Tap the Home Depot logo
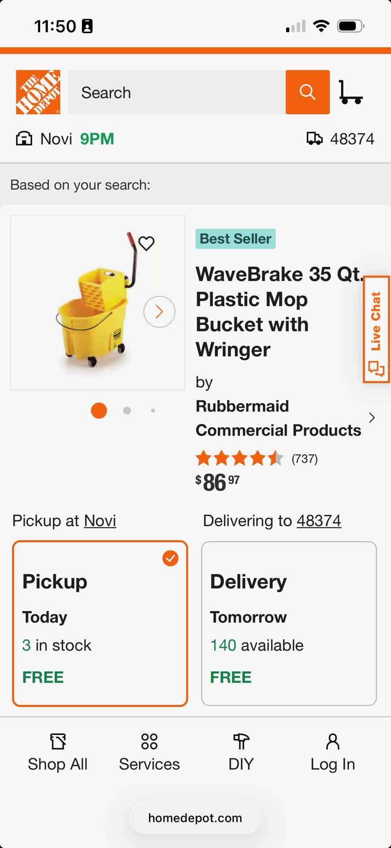The height and width of the screenshot is (848, 391). (38, 92)
